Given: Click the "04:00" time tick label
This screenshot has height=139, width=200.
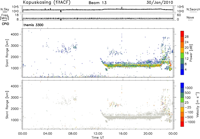Looking at the screenshot, I should [47, 134].
